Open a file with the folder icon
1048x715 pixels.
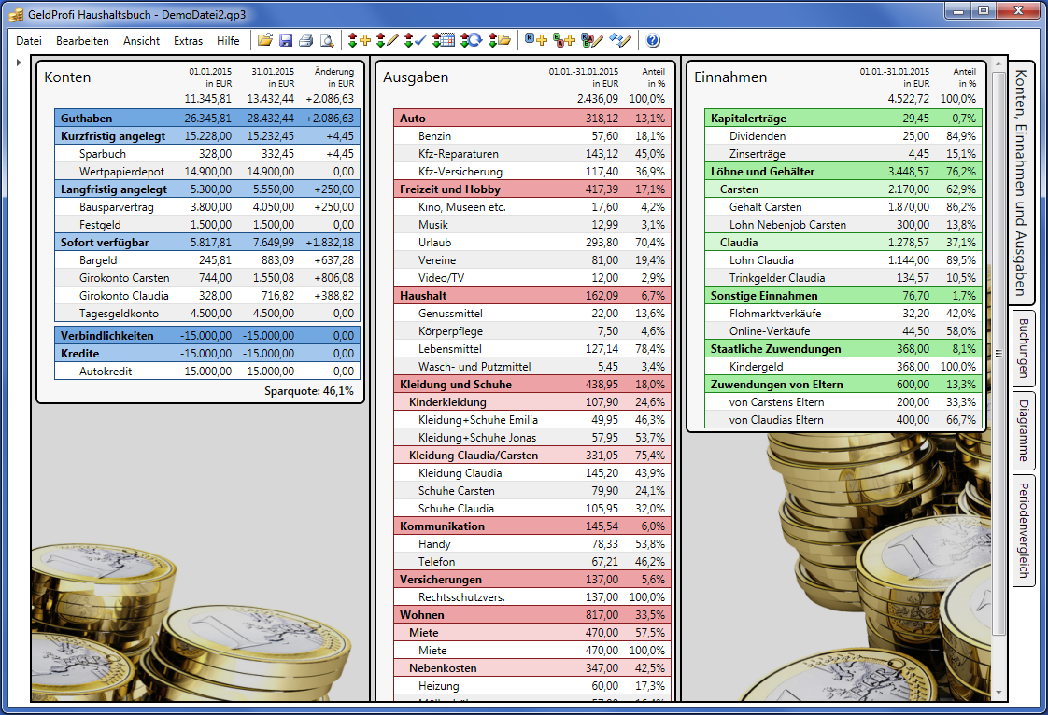[265, 40]
